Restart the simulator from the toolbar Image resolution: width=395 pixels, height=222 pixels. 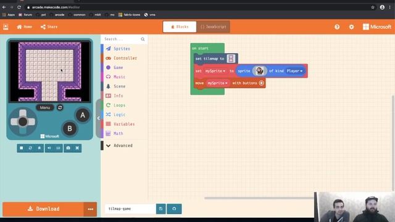(30, 148)
